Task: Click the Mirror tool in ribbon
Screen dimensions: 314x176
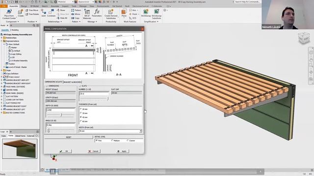Action: [76, 14]
